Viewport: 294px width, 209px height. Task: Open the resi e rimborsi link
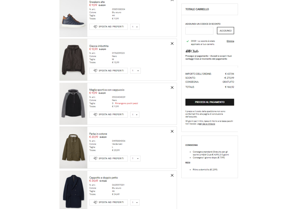pos(208,124)
